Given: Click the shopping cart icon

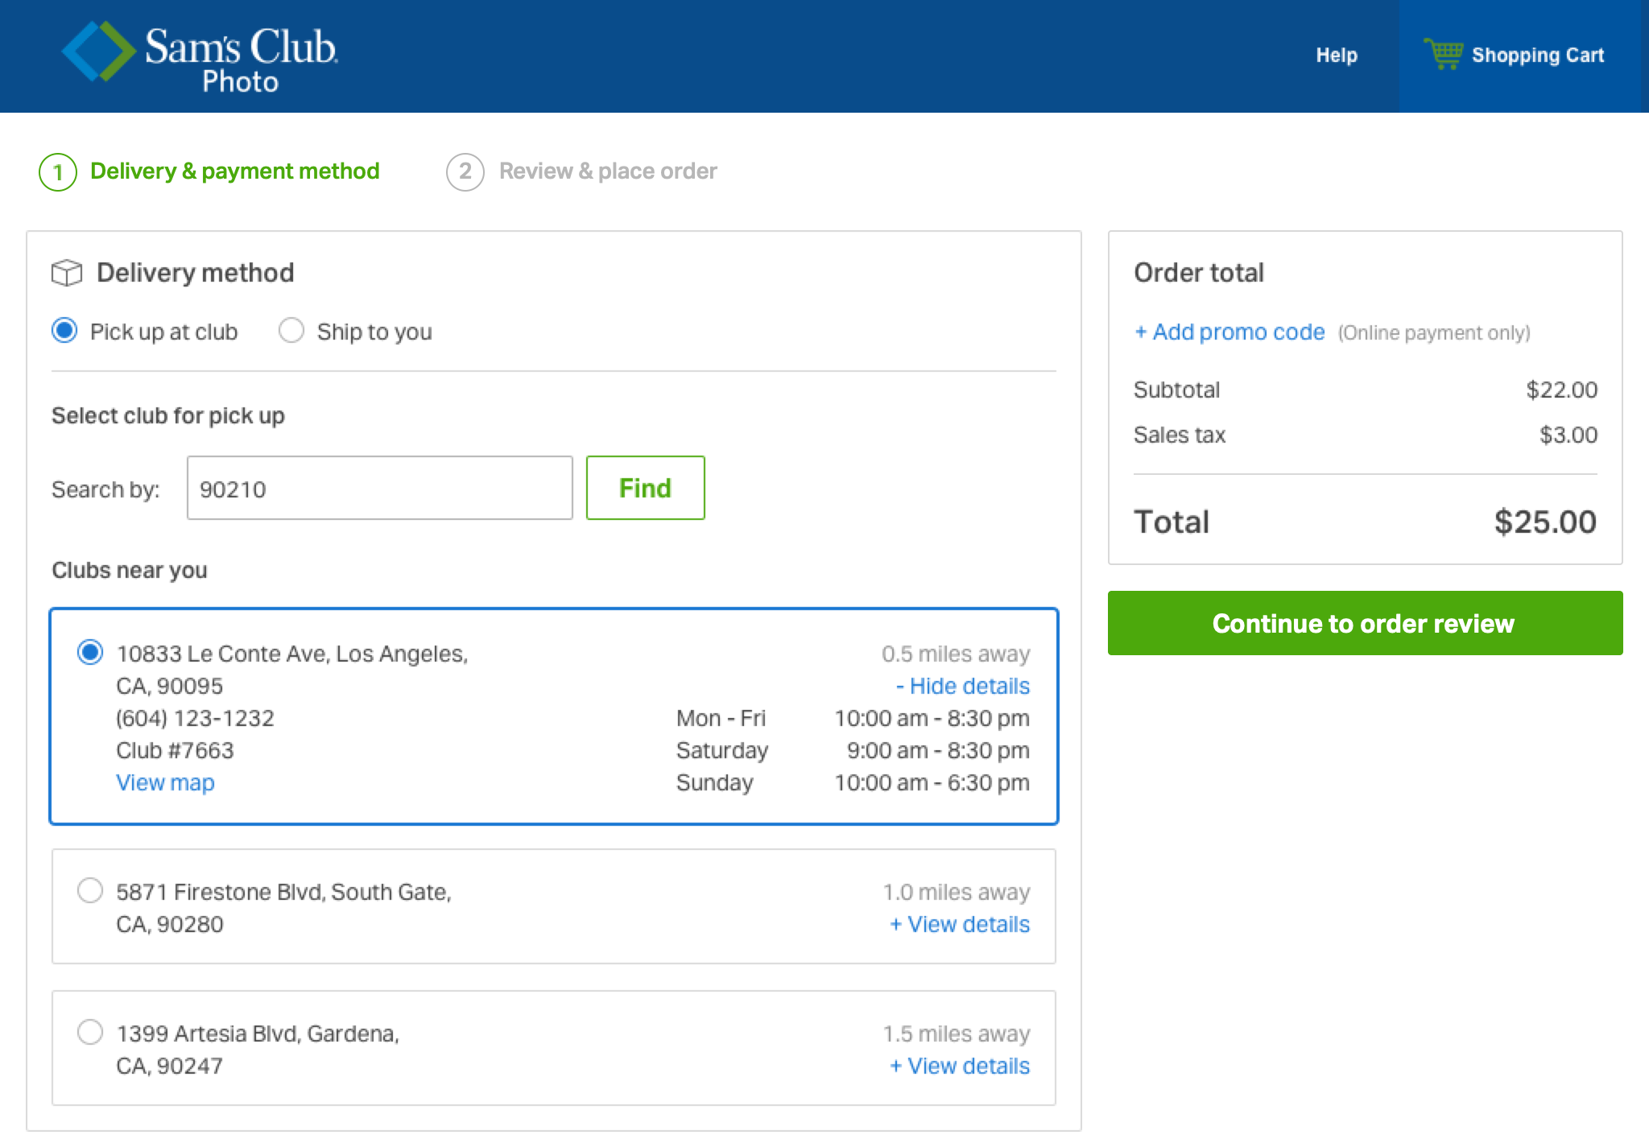Looking at the screenshot, I should coord(1443,55).
